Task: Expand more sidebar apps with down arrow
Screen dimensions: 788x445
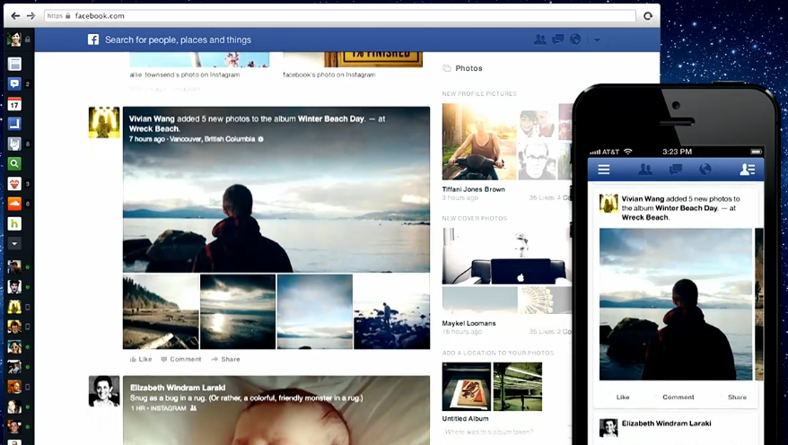Action: pos(14,243)
